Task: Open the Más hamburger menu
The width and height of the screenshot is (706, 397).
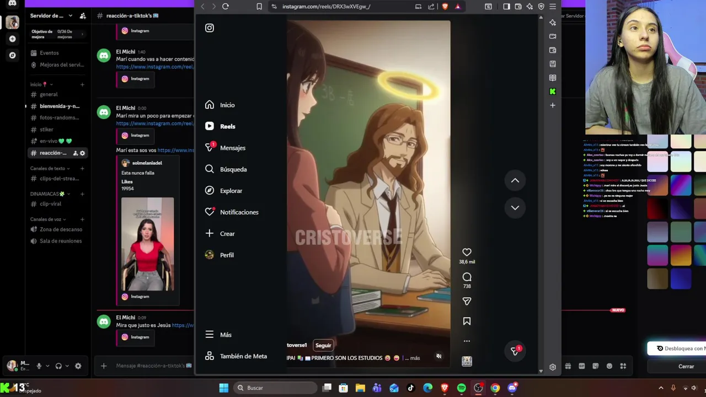Action: 218,335
